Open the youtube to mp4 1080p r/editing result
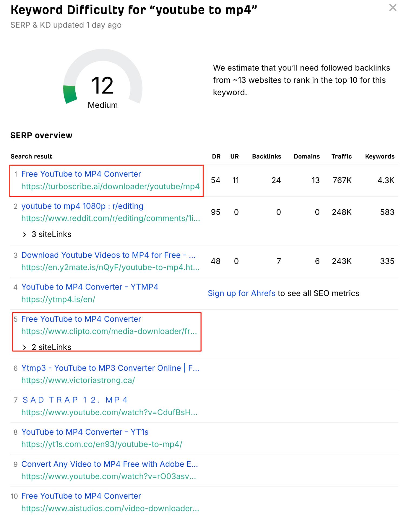 pos(82,206)
